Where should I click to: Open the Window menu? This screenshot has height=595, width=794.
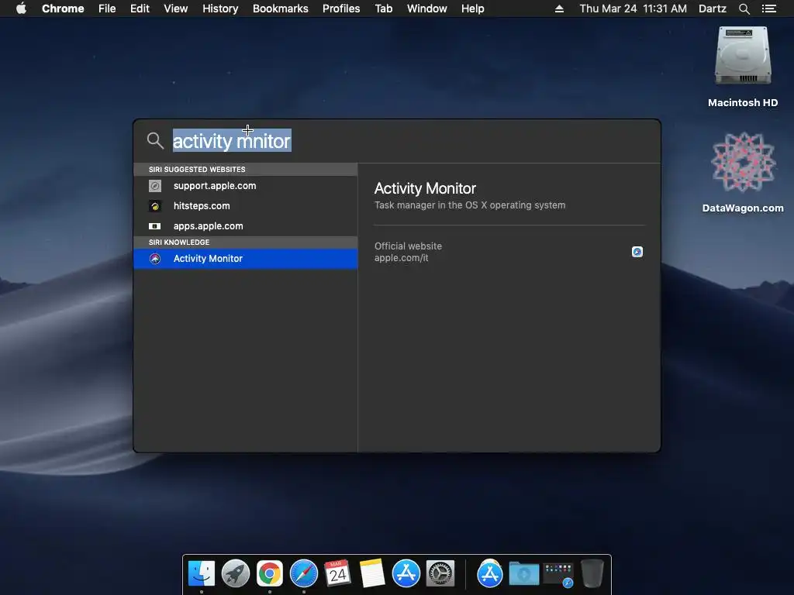[x=427, y=9]
